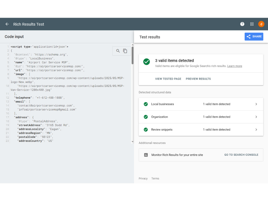The width and height of the screenshot is (268, 201).
Task: Open PREVIEW RESULTS
Action: [198, 79]
